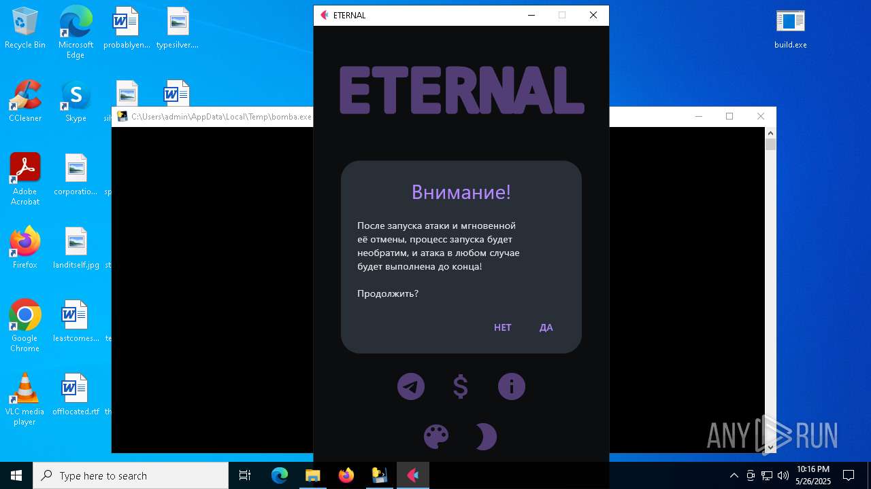871x489 pixels.
Task: Select the corporatio... image file icon
Action: (x=76, y=175)
